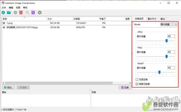Open the 文件 menu
181x112 pixels.
point(4,8)
